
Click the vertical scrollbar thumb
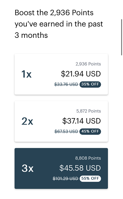(x=121, y=37)
